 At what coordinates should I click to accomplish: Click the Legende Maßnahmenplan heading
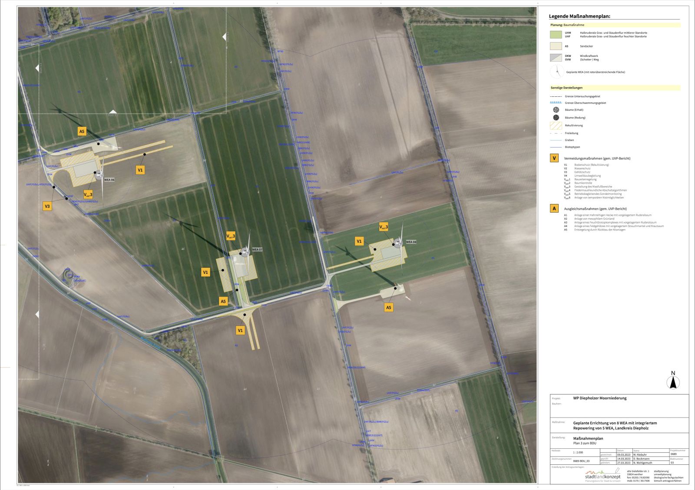[579, 16]
